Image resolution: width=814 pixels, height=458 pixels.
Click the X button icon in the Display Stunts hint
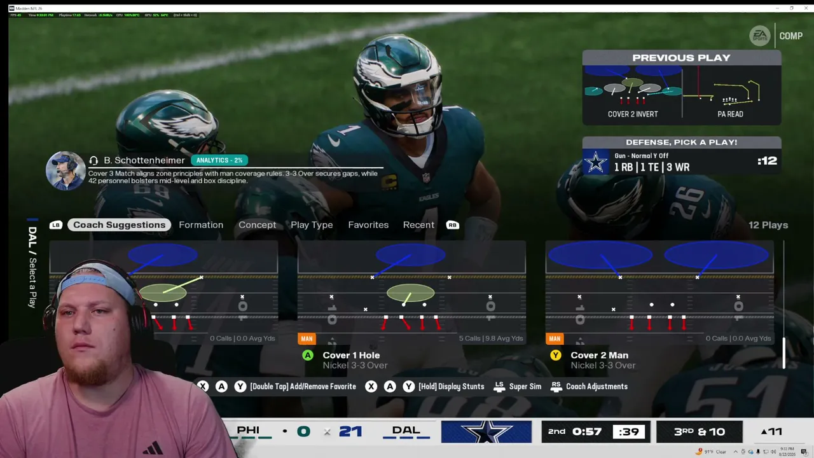click(x=371, y=387)
